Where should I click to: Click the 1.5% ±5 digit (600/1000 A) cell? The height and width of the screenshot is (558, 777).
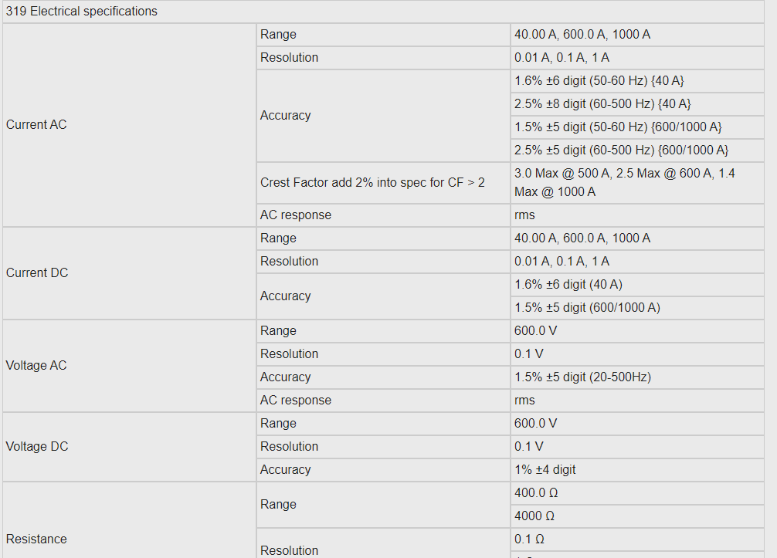point(637,308)
